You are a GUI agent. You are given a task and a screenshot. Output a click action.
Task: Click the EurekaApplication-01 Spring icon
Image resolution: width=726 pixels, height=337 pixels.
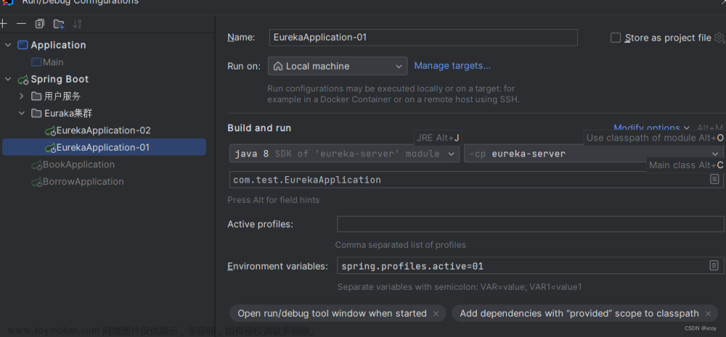point(51,148)
